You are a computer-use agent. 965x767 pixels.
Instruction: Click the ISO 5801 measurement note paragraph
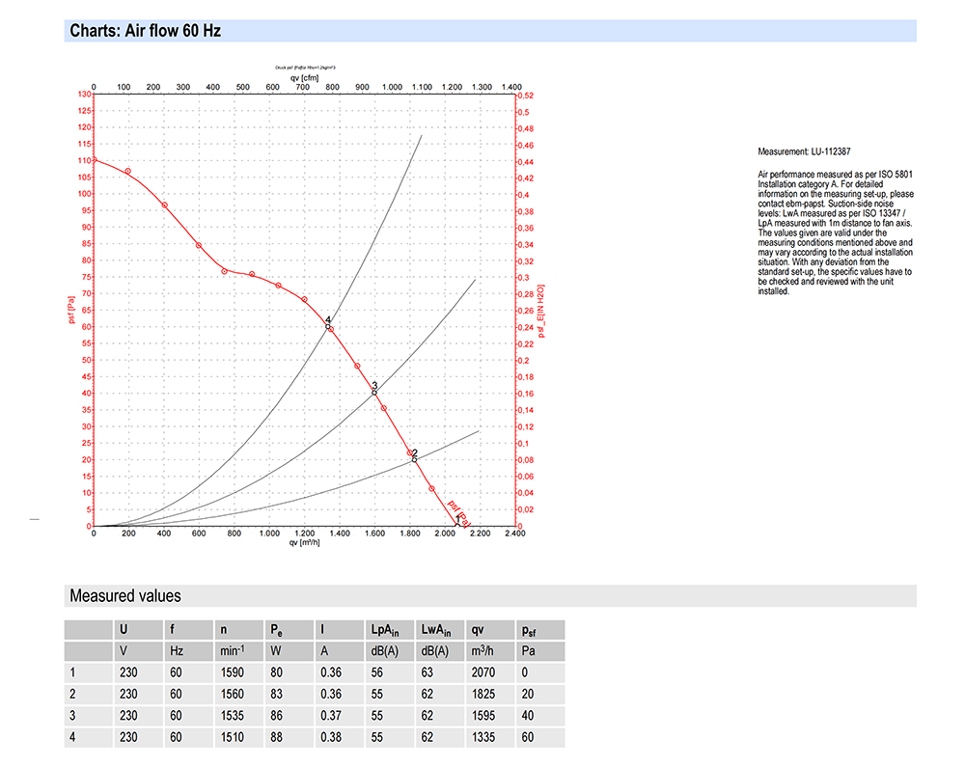(835, 233)
